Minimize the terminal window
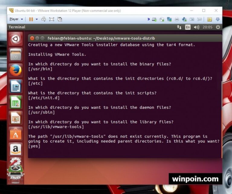Screen dimensions: 232x194 tap(37, 38)
